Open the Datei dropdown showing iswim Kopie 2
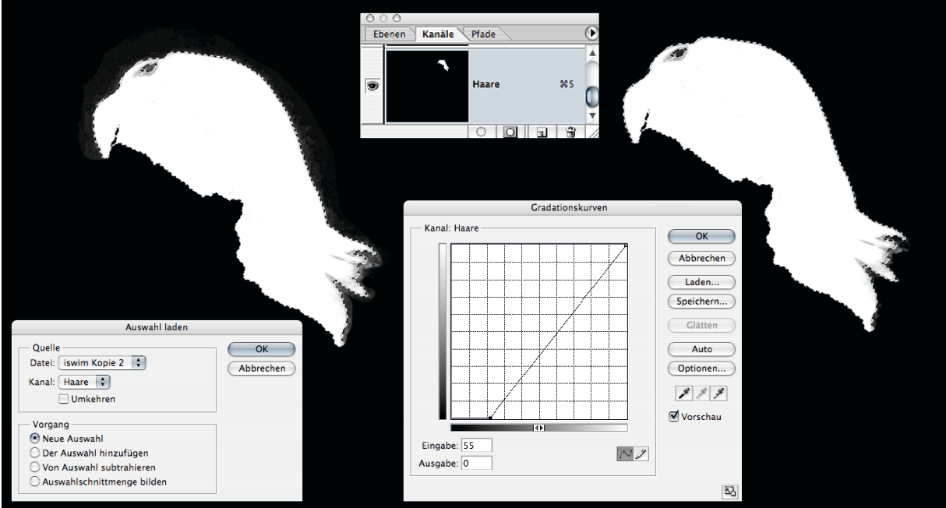The height and width of the screenshot is (508, 946). coord(103,362)
